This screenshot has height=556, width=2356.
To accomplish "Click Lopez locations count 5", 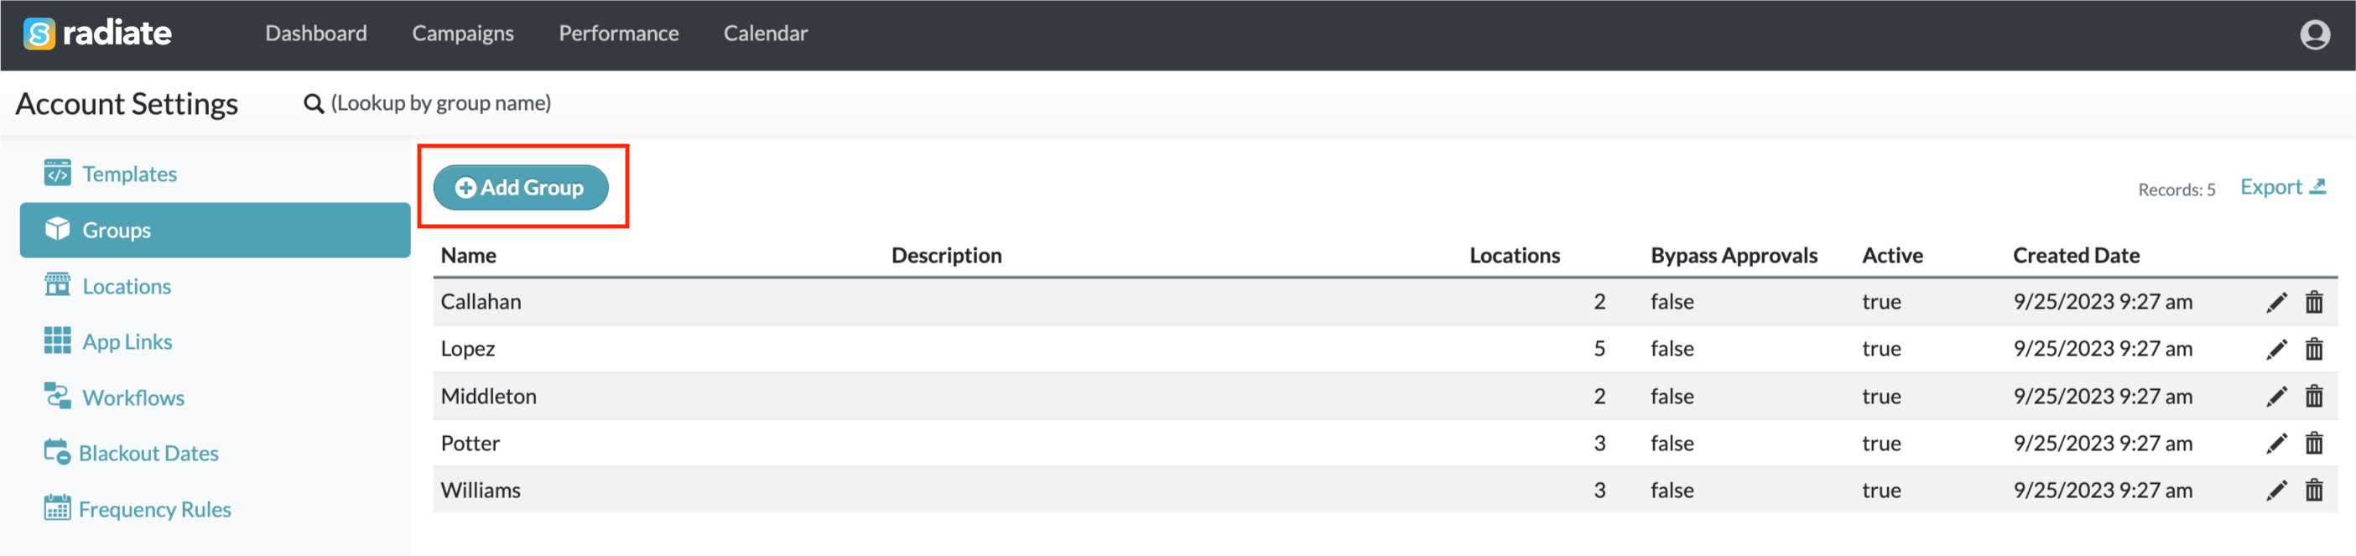I will point(1599,350).
